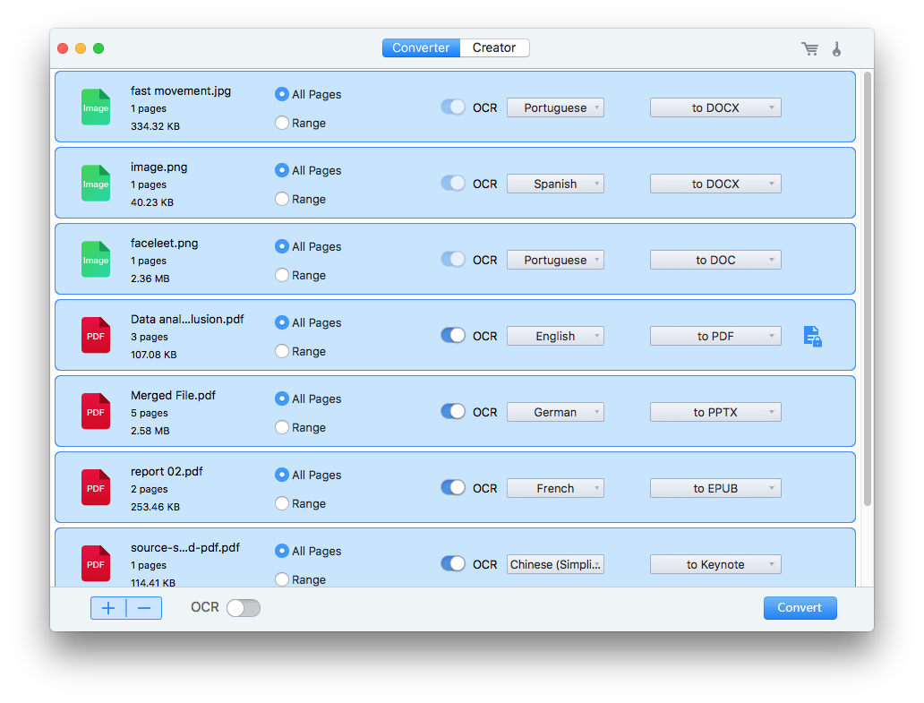The height and width of the screenshot is (703, 924).
Task: Select All Pages for report 02.pdf
Action: tap(282, 475)
